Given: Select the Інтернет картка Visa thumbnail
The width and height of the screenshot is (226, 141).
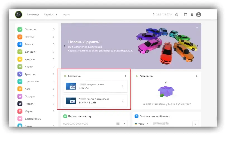Looking at the screenshot, I should click(71, 86).
